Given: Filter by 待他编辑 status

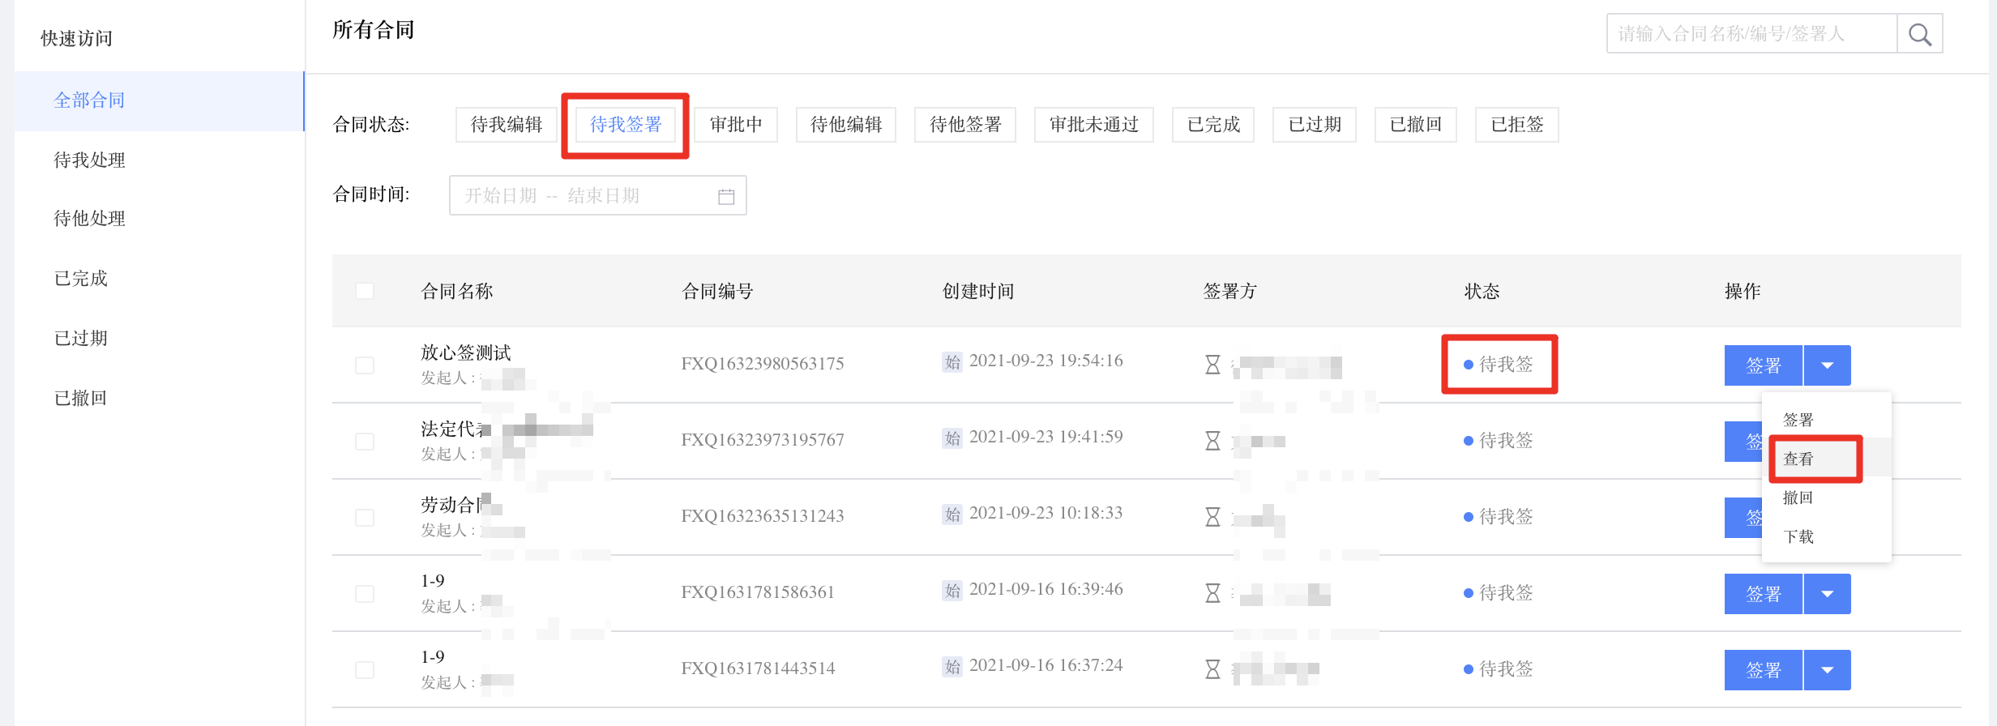Looking at the screenshot, I should pyautogui.click(x=846, y=125).
